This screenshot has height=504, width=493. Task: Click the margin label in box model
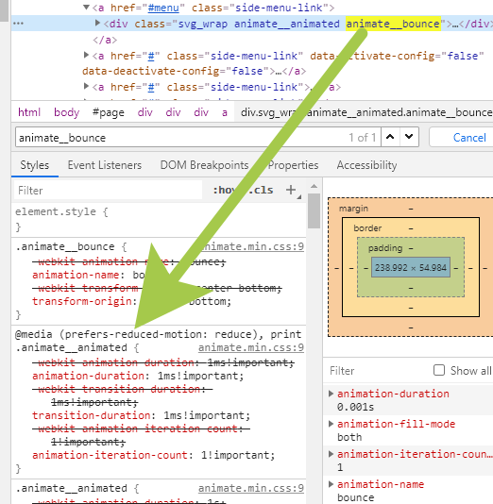353,209
